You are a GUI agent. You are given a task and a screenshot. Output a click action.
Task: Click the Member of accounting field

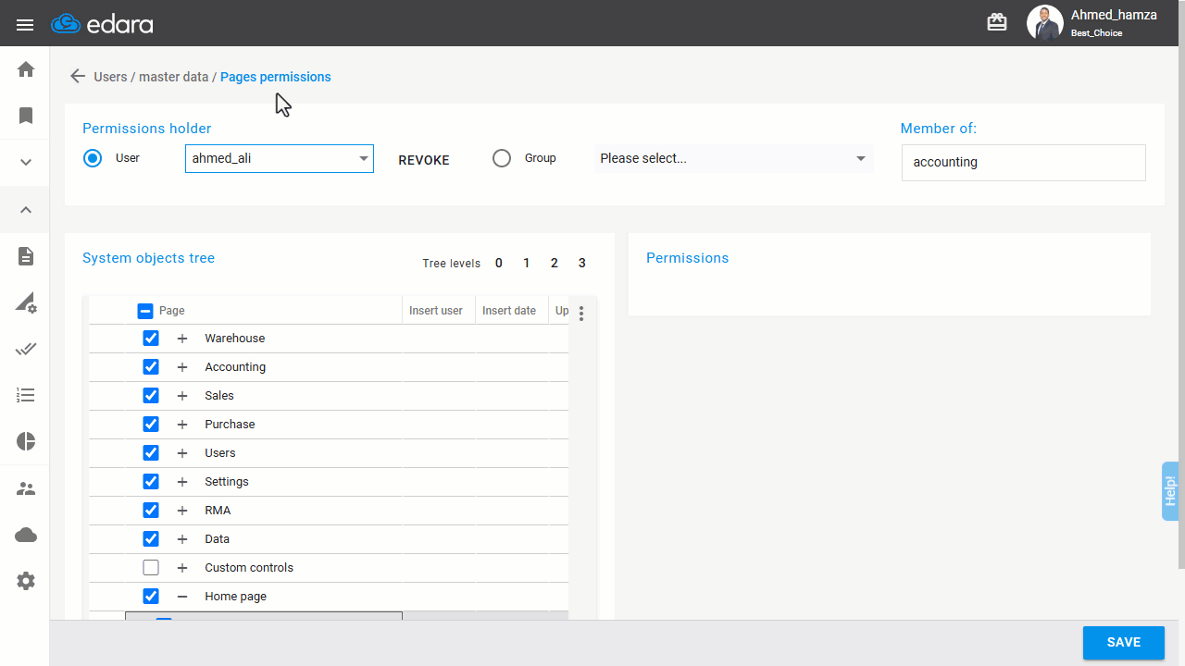1024,162
